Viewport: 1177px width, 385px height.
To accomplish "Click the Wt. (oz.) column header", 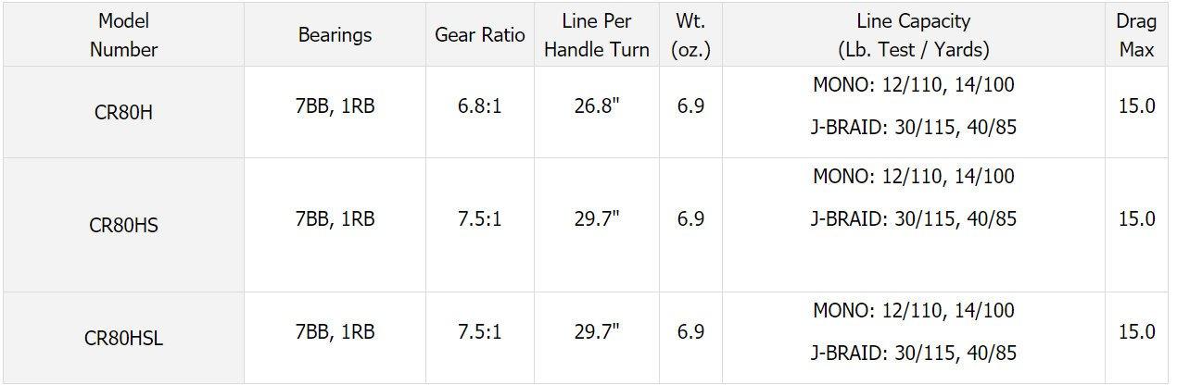I will click(690, 34).
